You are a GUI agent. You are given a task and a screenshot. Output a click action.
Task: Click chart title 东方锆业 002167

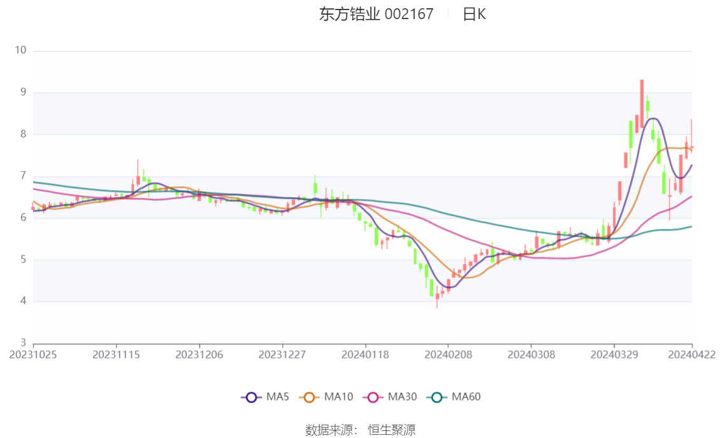click(376, 14)
